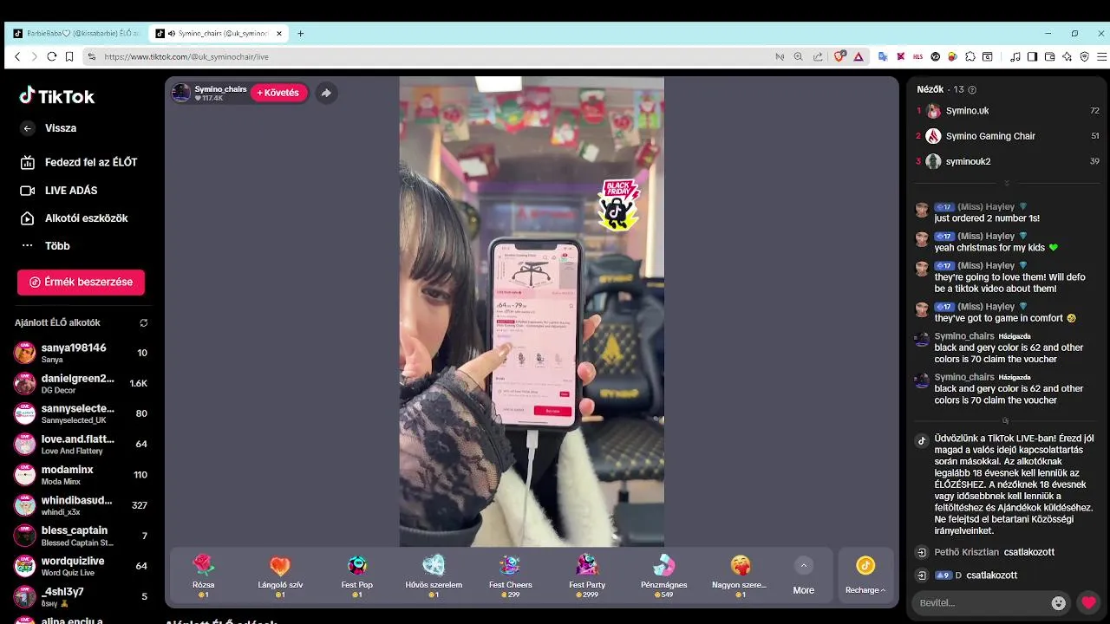Close the Symino_chairs browser tab
This screenshot has width=1110, height=624.
point(279,34)
